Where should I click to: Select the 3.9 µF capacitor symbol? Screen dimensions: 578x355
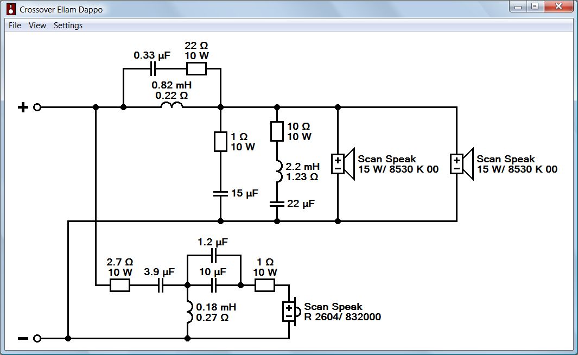click(160, 286)
